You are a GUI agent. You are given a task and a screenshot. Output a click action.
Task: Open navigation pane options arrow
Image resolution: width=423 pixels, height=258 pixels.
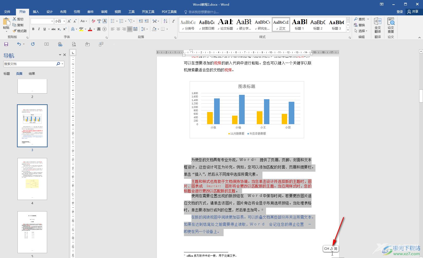pos(60,55)
